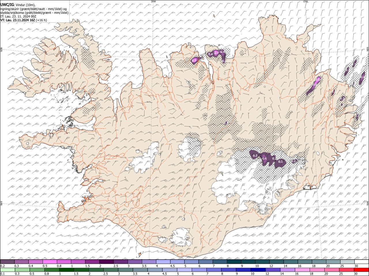The width and height of the screenshot is (369, 276).
Task: Click the dark teal upper swatch between 8 and 9
Action: pyautogui.click(x=234, y=262)
